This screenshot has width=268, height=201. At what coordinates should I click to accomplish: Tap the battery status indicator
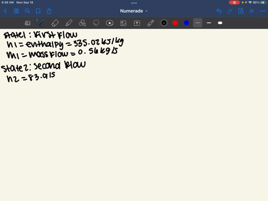pos(264,2)
